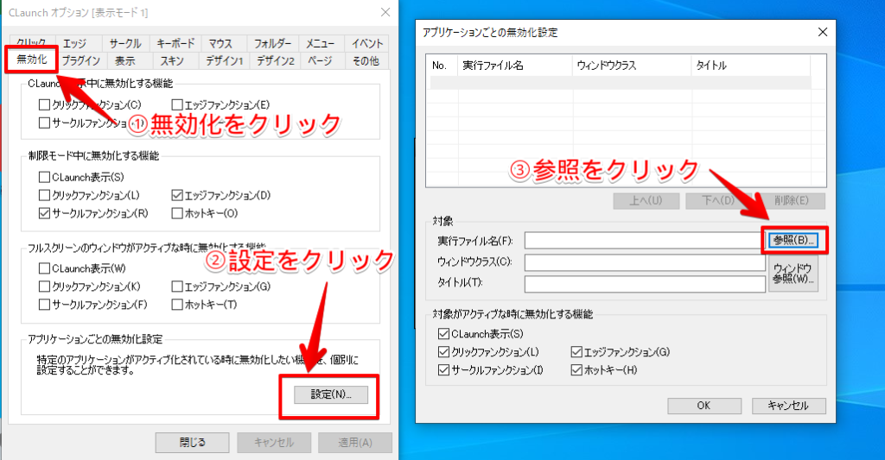Click OK in the per-application dialog
The image size is (885, 460).
point(704,406)
